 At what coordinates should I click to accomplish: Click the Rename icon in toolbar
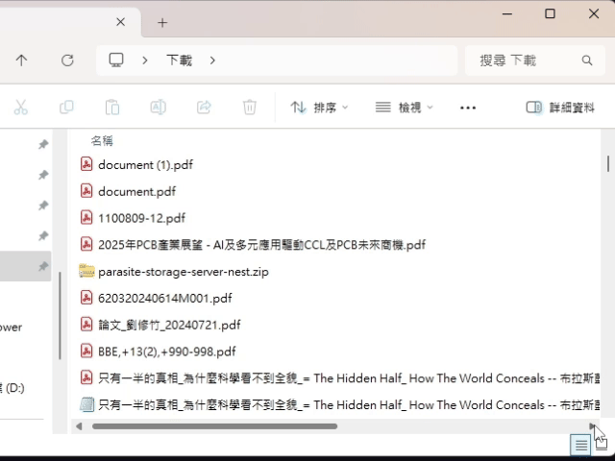point(158,108)
